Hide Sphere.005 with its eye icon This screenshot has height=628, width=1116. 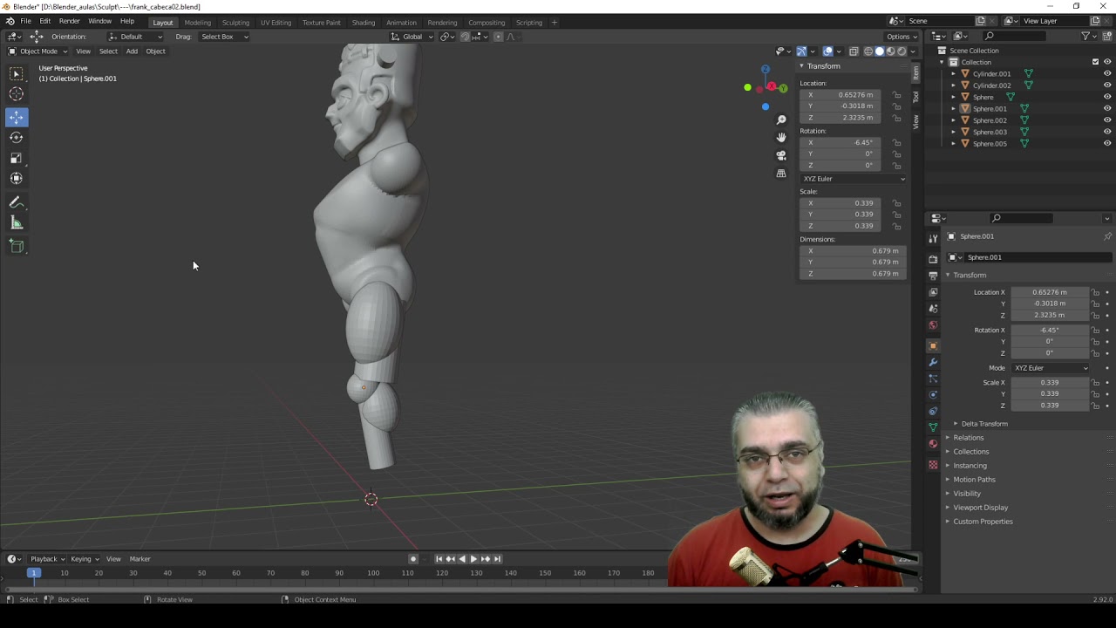point(1107,143)
